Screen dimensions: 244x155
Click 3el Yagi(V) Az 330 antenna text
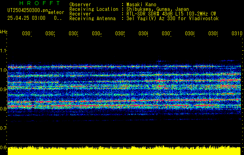pos(173,19)
